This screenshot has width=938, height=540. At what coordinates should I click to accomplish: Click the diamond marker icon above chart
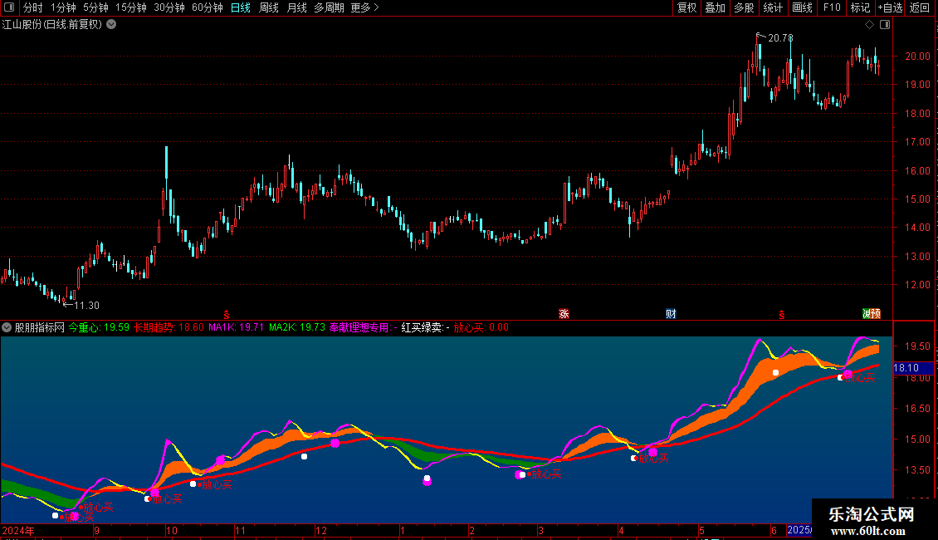tap(869, 25)
